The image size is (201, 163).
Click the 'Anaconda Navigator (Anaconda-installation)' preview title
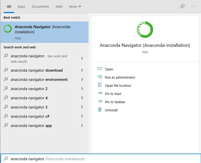[145, 45]
